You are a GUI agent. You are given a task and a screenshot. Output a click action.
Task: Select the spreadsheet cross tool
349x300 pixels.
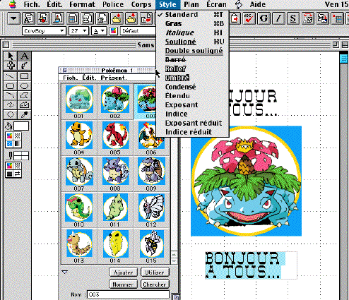point(11,66)
